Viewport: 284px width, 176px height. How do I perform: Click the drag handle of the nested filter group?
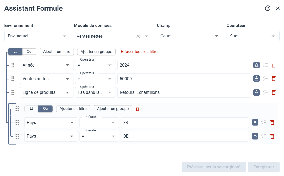(17, 109)
